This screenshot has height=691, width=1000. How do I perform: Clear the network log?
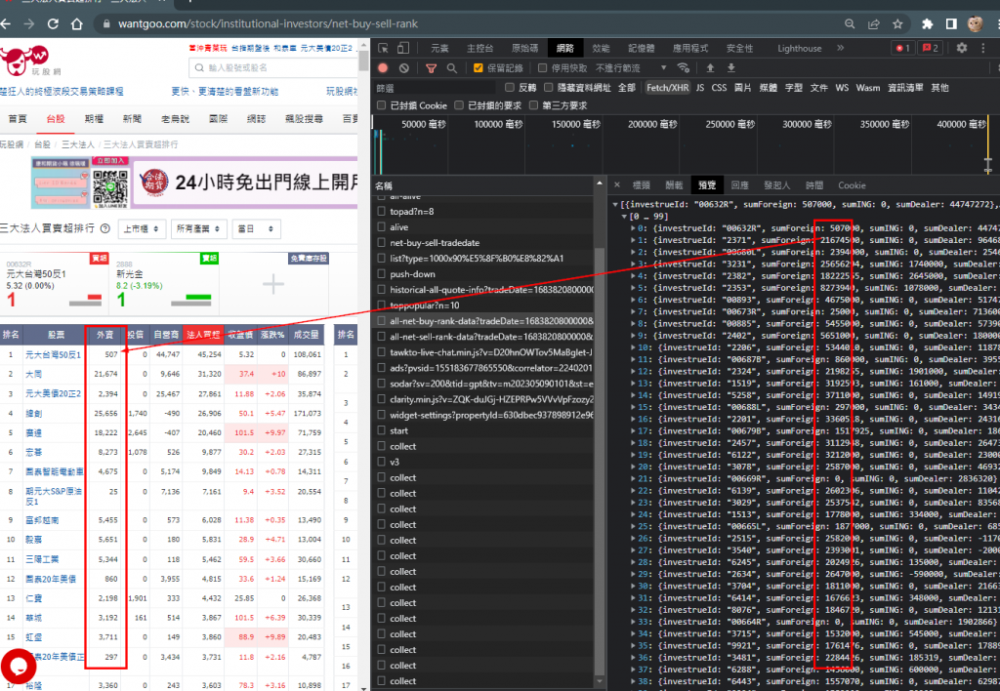coord(403,67)
